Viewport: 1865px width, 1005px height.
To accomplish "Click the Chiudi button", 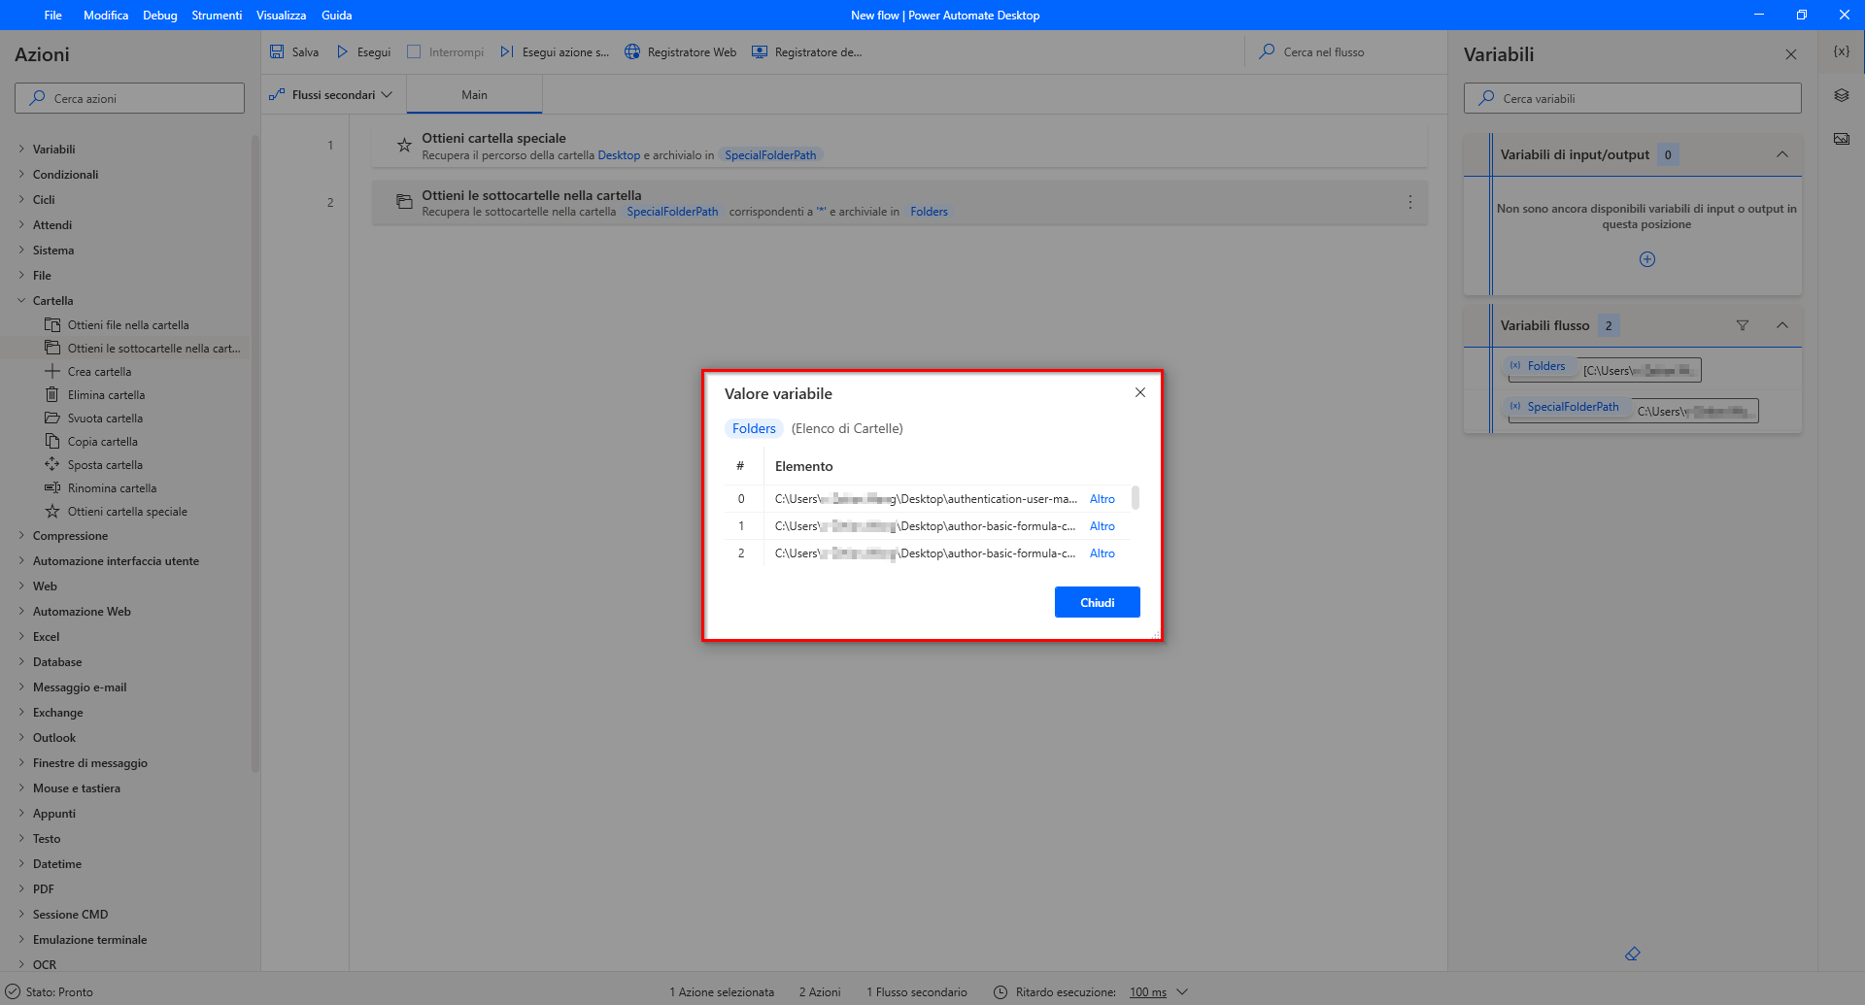I will (1097, 603).
